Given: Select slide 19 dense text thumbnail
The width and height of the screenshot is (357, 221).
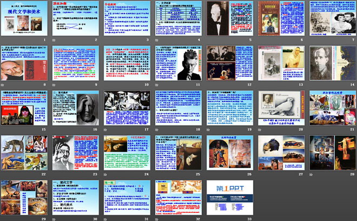Looking at the screenshot, I should (x=230, y=108).
